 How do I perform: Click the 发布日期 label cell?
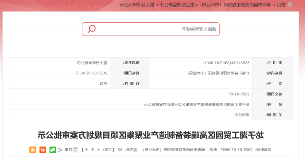click(130, 73)
